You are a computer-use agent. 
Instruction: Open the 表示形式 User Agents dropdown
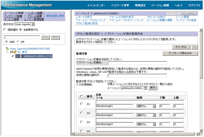25,24
